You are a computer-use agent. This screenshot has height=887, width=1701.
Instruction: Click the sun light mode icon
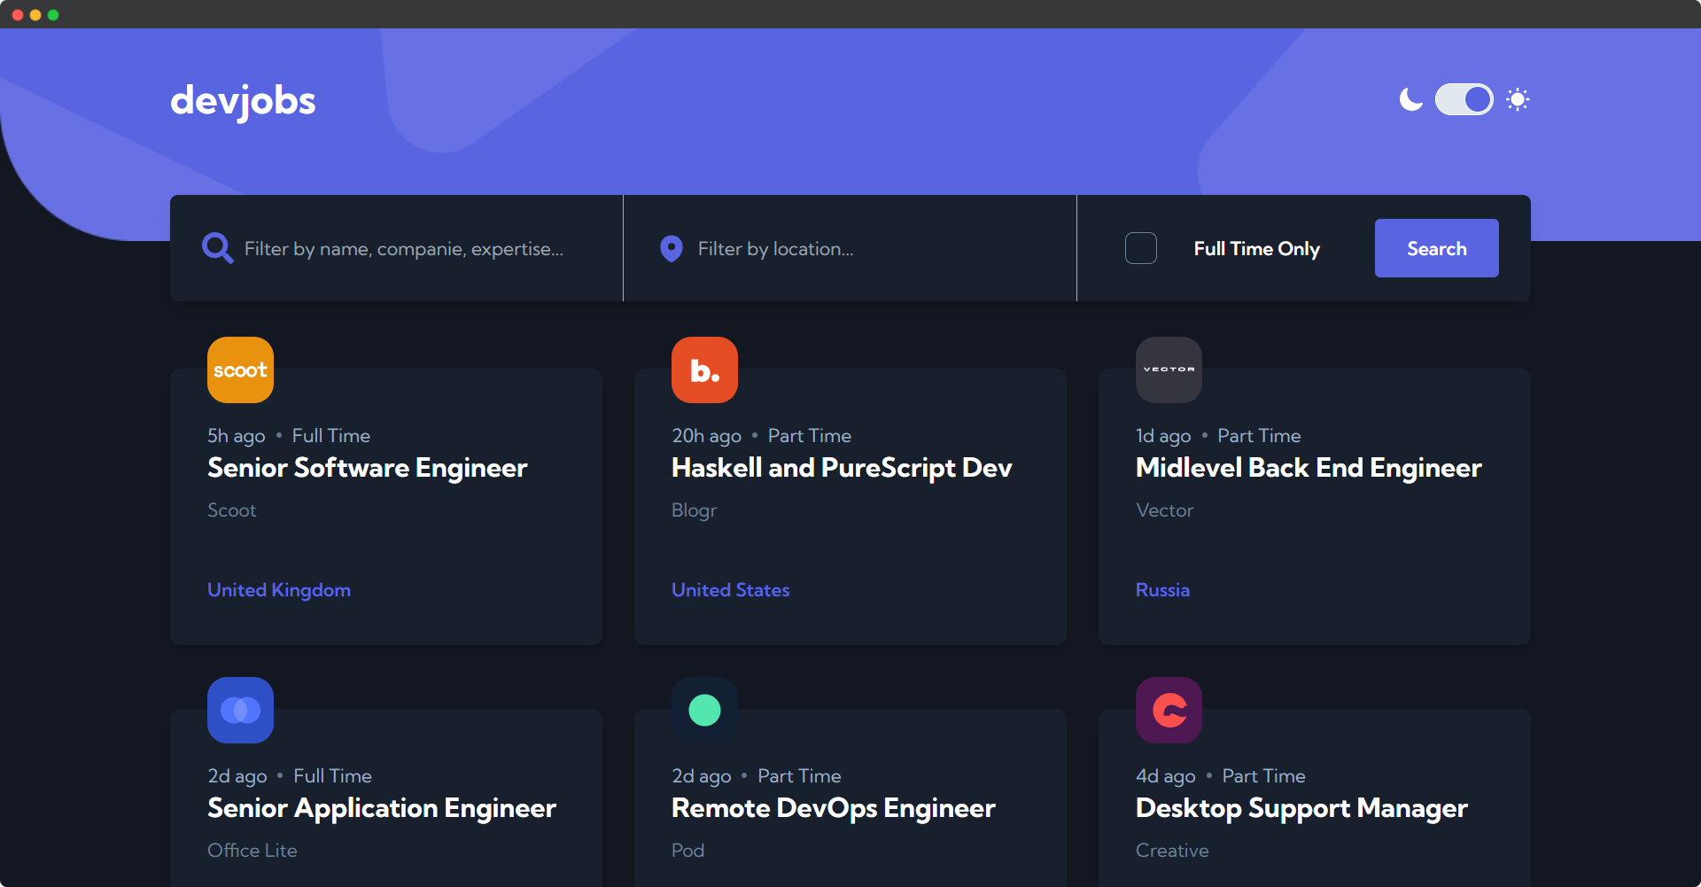1518,99
